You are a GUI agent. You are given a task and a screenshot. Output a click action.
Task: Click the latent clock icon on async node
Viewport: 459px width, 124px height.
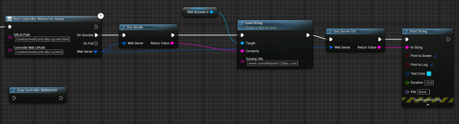[101, 16]
